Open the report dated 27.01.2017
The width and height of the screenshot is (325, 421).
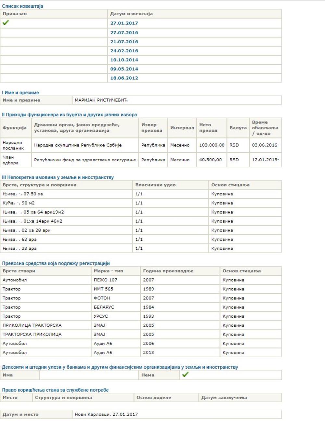[124, 23]
